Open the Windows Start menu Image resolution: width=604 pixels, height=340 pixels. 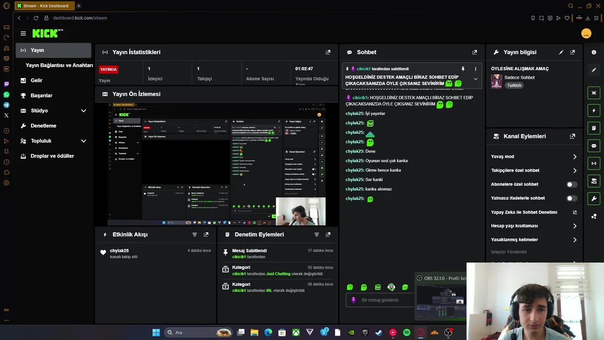point(156,332)
